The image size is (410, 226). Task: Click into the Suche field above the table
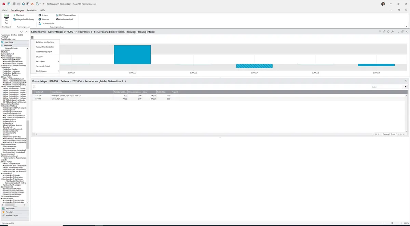coord(387,87)
